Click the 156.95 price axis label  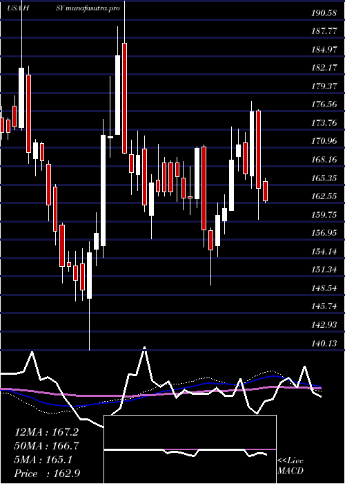coord(323,233)
